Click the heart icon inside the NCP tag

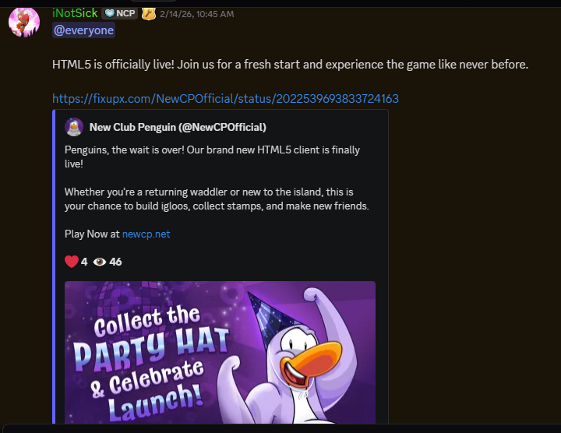tap(110, 13)
